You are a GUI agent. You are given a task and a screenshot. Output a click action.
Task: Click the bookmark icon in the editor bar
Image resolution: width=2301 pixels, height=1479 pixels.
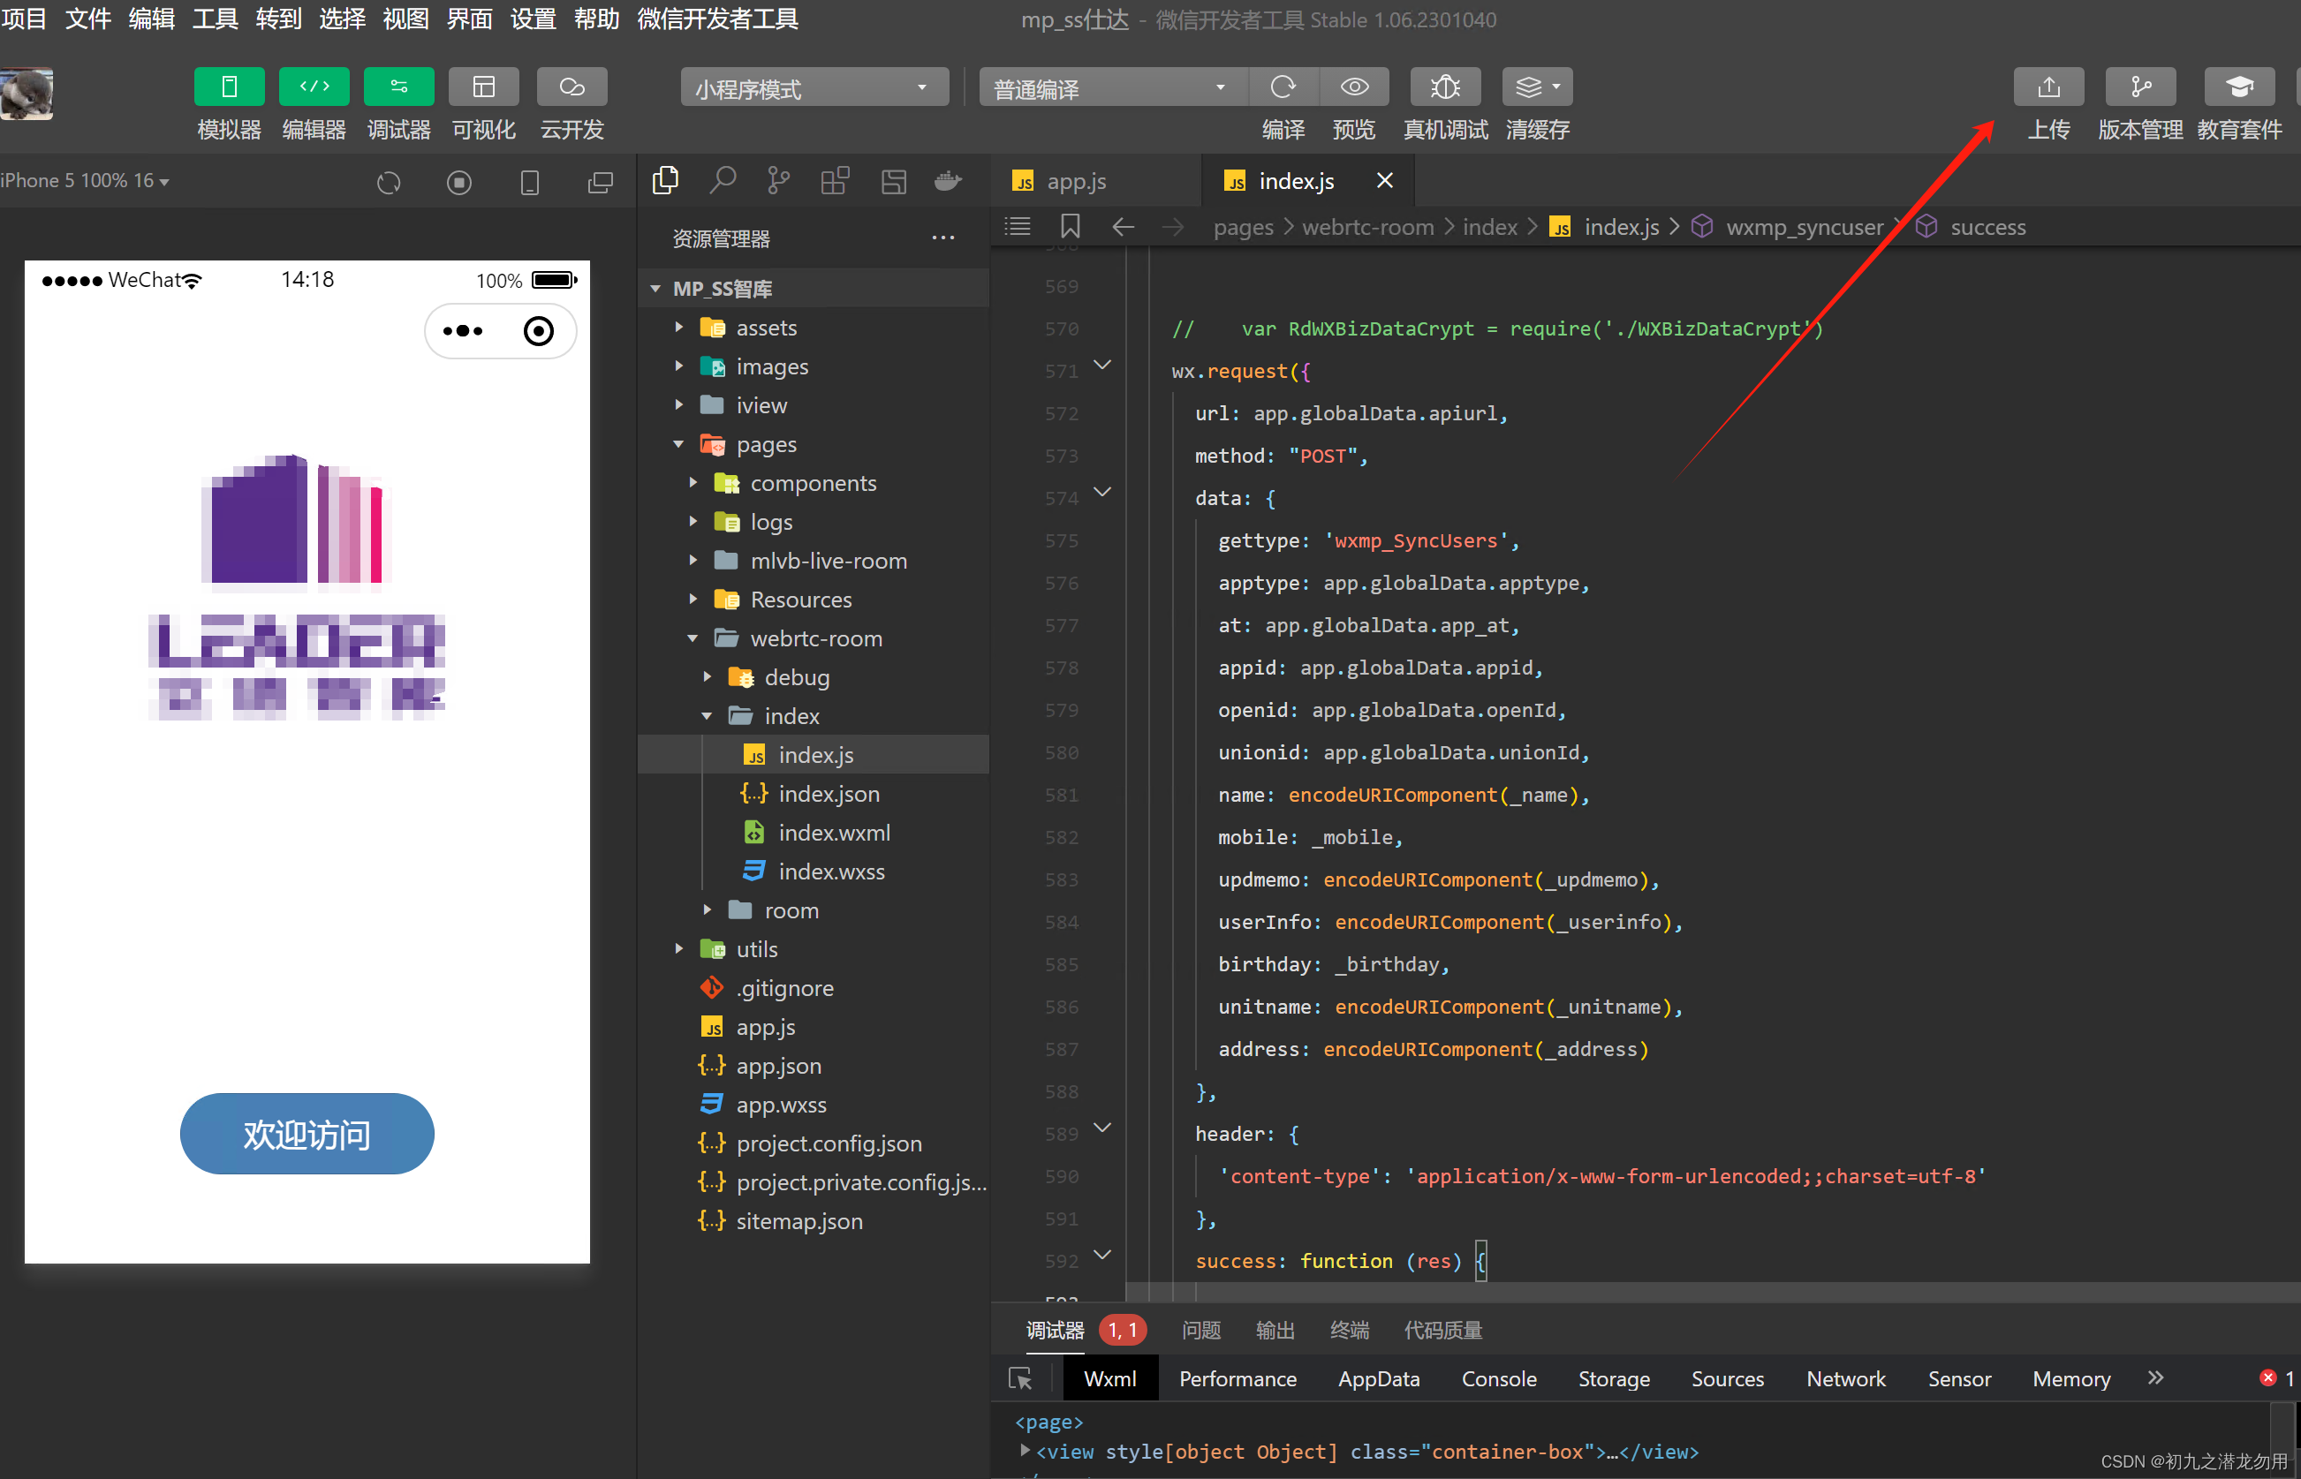pos(1070,227)
